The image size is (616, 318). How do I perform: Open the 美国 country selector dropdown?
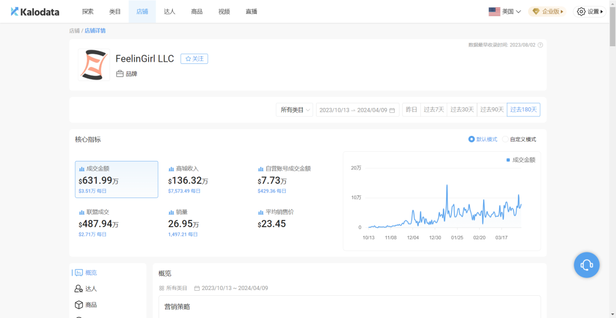click(x=505, y=11)
